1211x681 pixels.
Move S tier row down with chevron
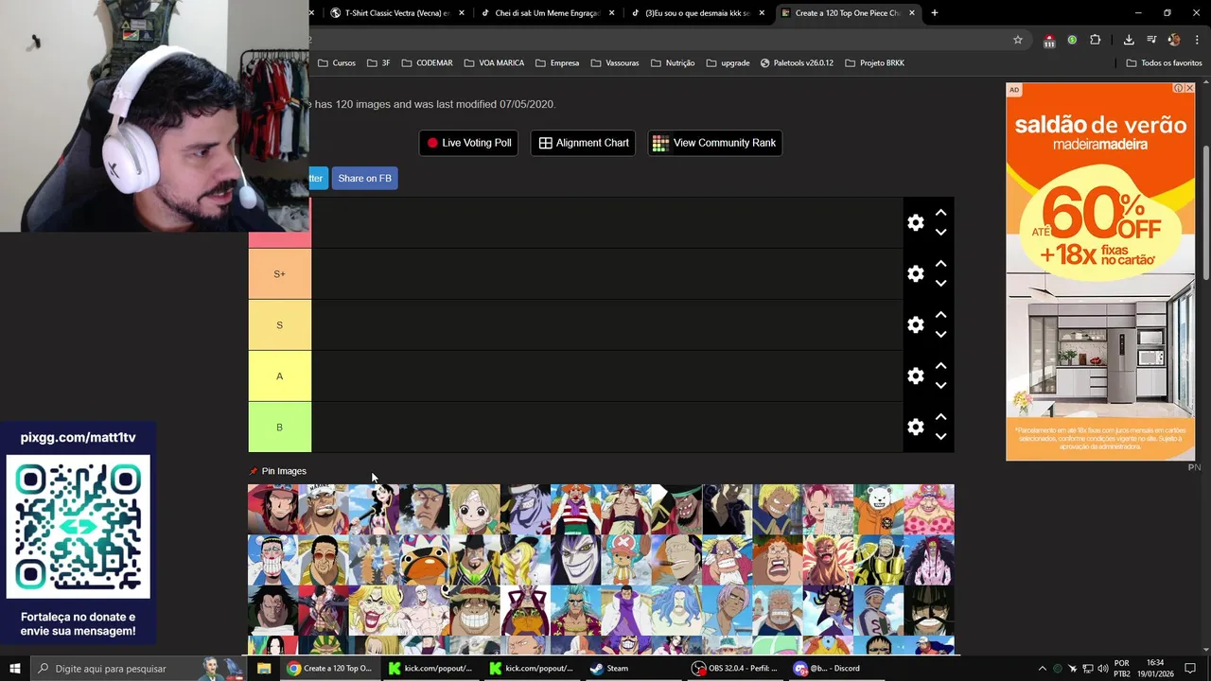(x=940, y=334)
